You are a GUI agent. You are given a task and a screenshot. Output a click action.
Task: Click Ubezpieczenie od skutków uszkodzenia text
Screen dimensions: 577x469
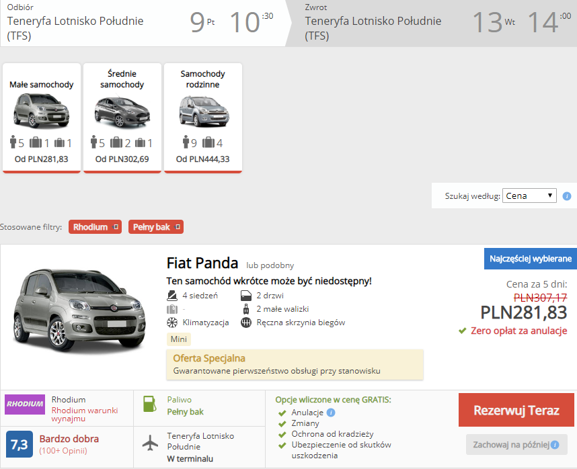pos(341,450)
